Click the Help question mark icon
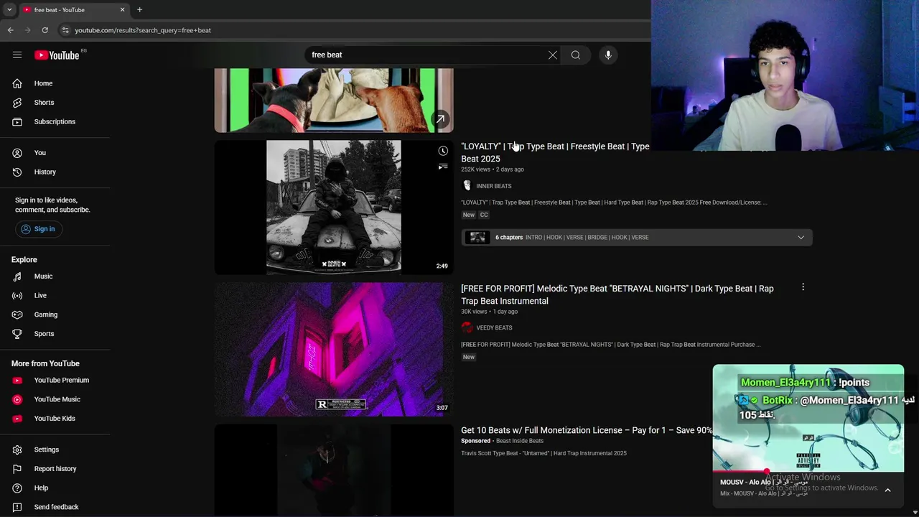This screenshot has width=919, height=517. coord(17,488)
